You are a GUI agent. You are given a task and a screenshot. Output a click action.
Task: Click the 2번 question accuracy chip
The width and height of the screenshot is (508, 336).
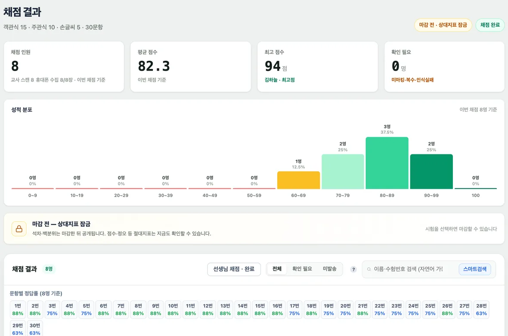point(35,309)
